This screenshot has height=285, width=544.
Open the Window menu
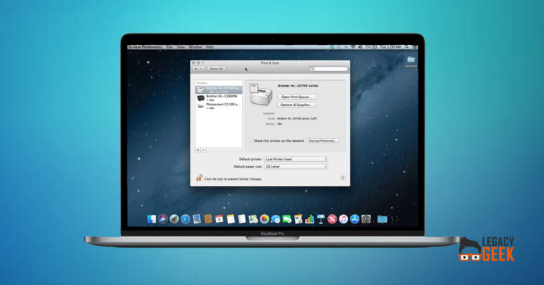[195, 47]
